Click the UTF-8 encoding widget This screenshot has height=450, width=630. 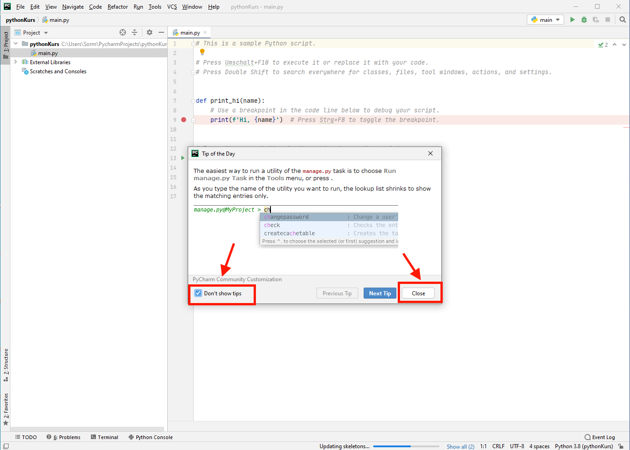point(517,446)
